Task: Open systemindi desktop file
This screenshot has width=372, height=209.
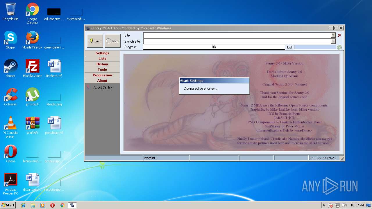Action: 76,14
